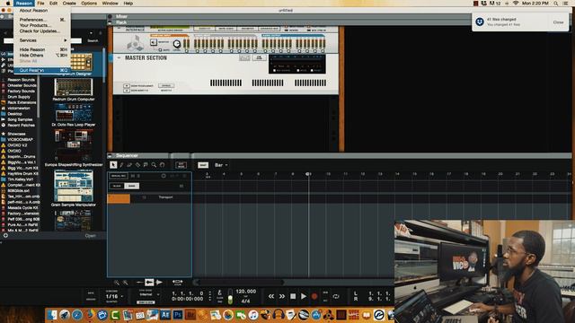The height and width of the screenshot is (323, 575).
Task: Click the sequencer horizontal scrollbar
Action: click(x=241, y=283)
